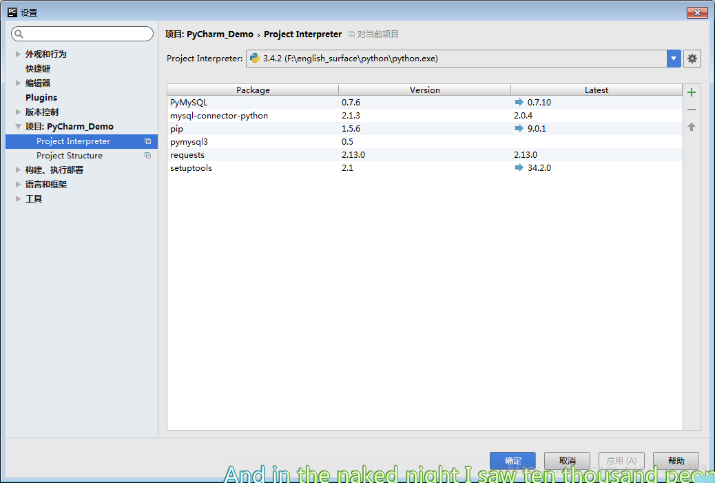The image size is (715, 483).
Task: Collapse the 项目: PyCharm_Demo node
Action: [18, 126]
